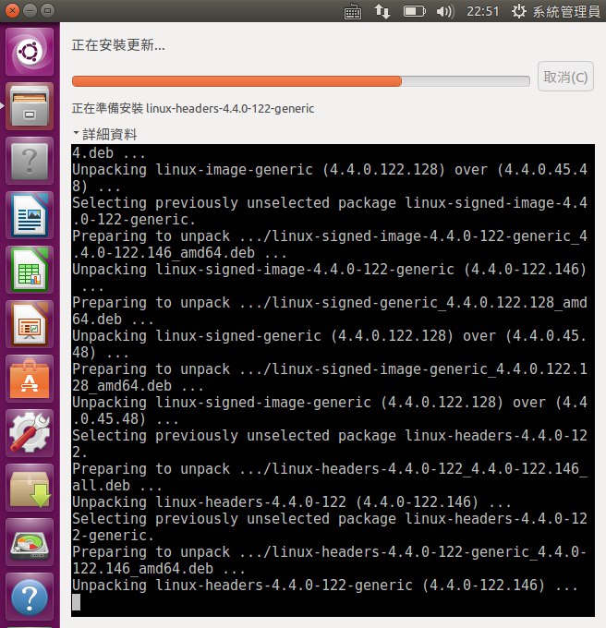Open Ubuntu Software Center orange bag icon
Image resolution: width=606 pixels, height=628 pixels.
[30, 379]
